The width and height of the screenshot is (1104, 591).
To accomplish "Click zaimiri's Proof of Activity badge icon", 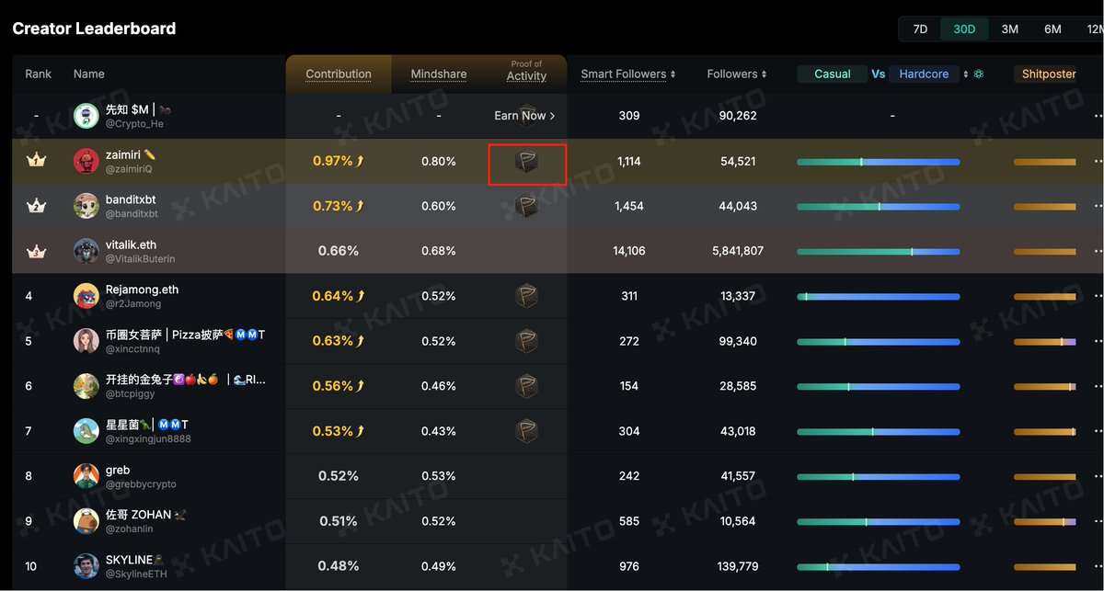I will coord(526,163).
